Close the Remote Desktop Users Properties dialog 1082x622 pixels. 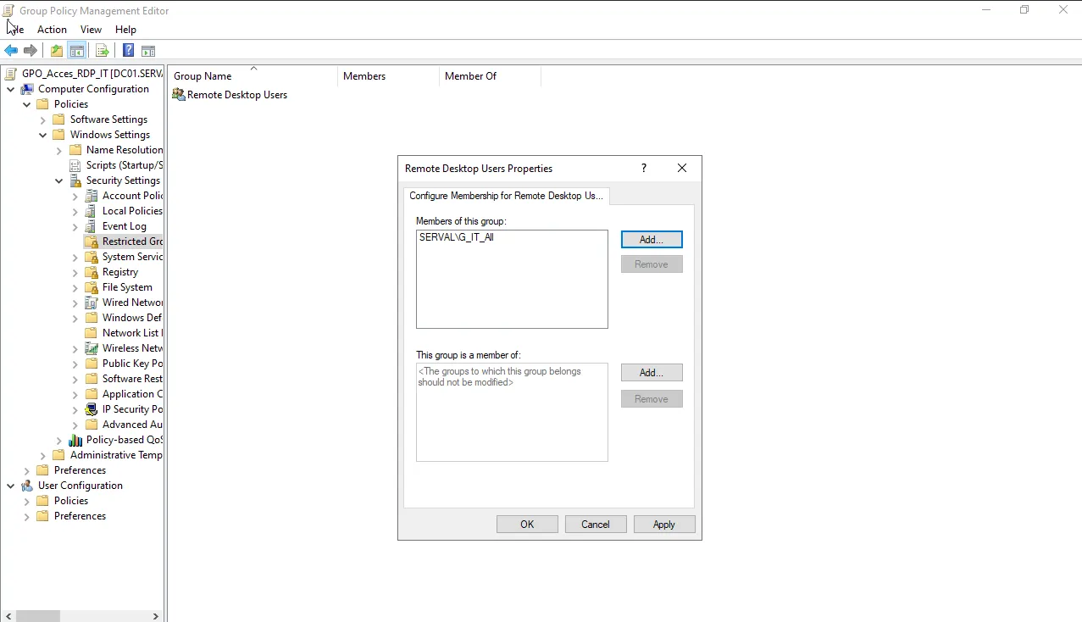tap(682, 169)
